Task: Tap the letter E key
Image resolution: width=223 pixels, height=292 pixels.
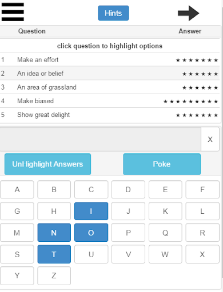Action: (165, 189)
